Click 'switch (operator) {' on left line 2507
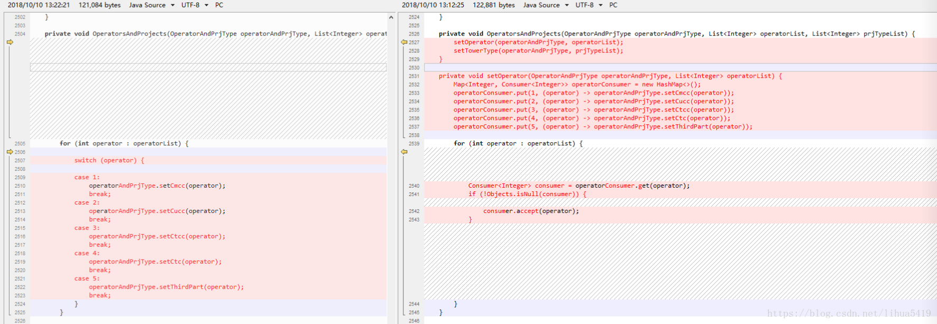Screen dimensions: 937x324 coord(109,160)
